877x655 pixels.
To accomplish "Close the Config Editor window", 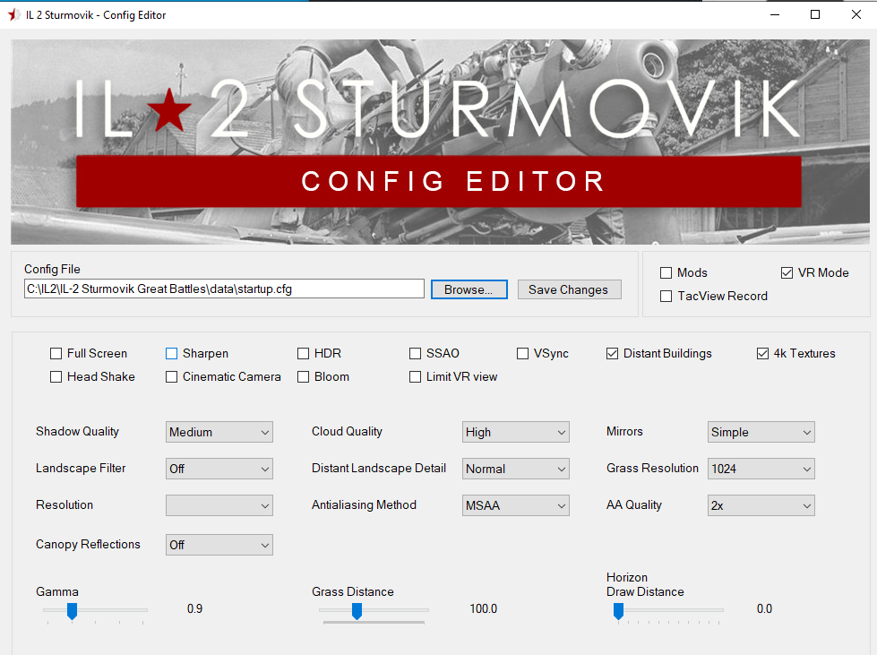I will click(x=856, y=15).
